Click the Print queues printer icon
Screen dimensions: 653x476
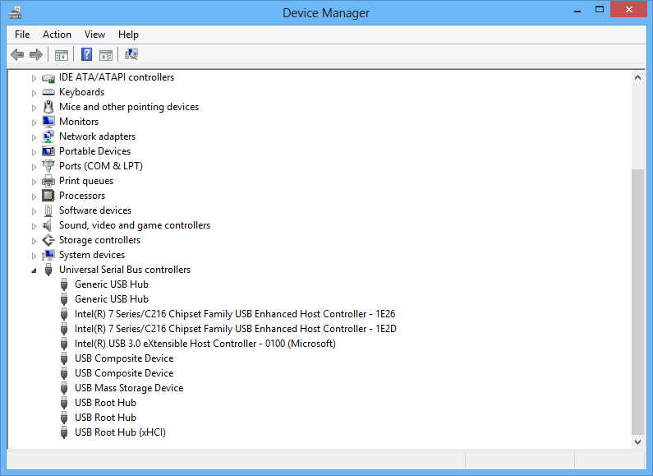coord(48,181)
